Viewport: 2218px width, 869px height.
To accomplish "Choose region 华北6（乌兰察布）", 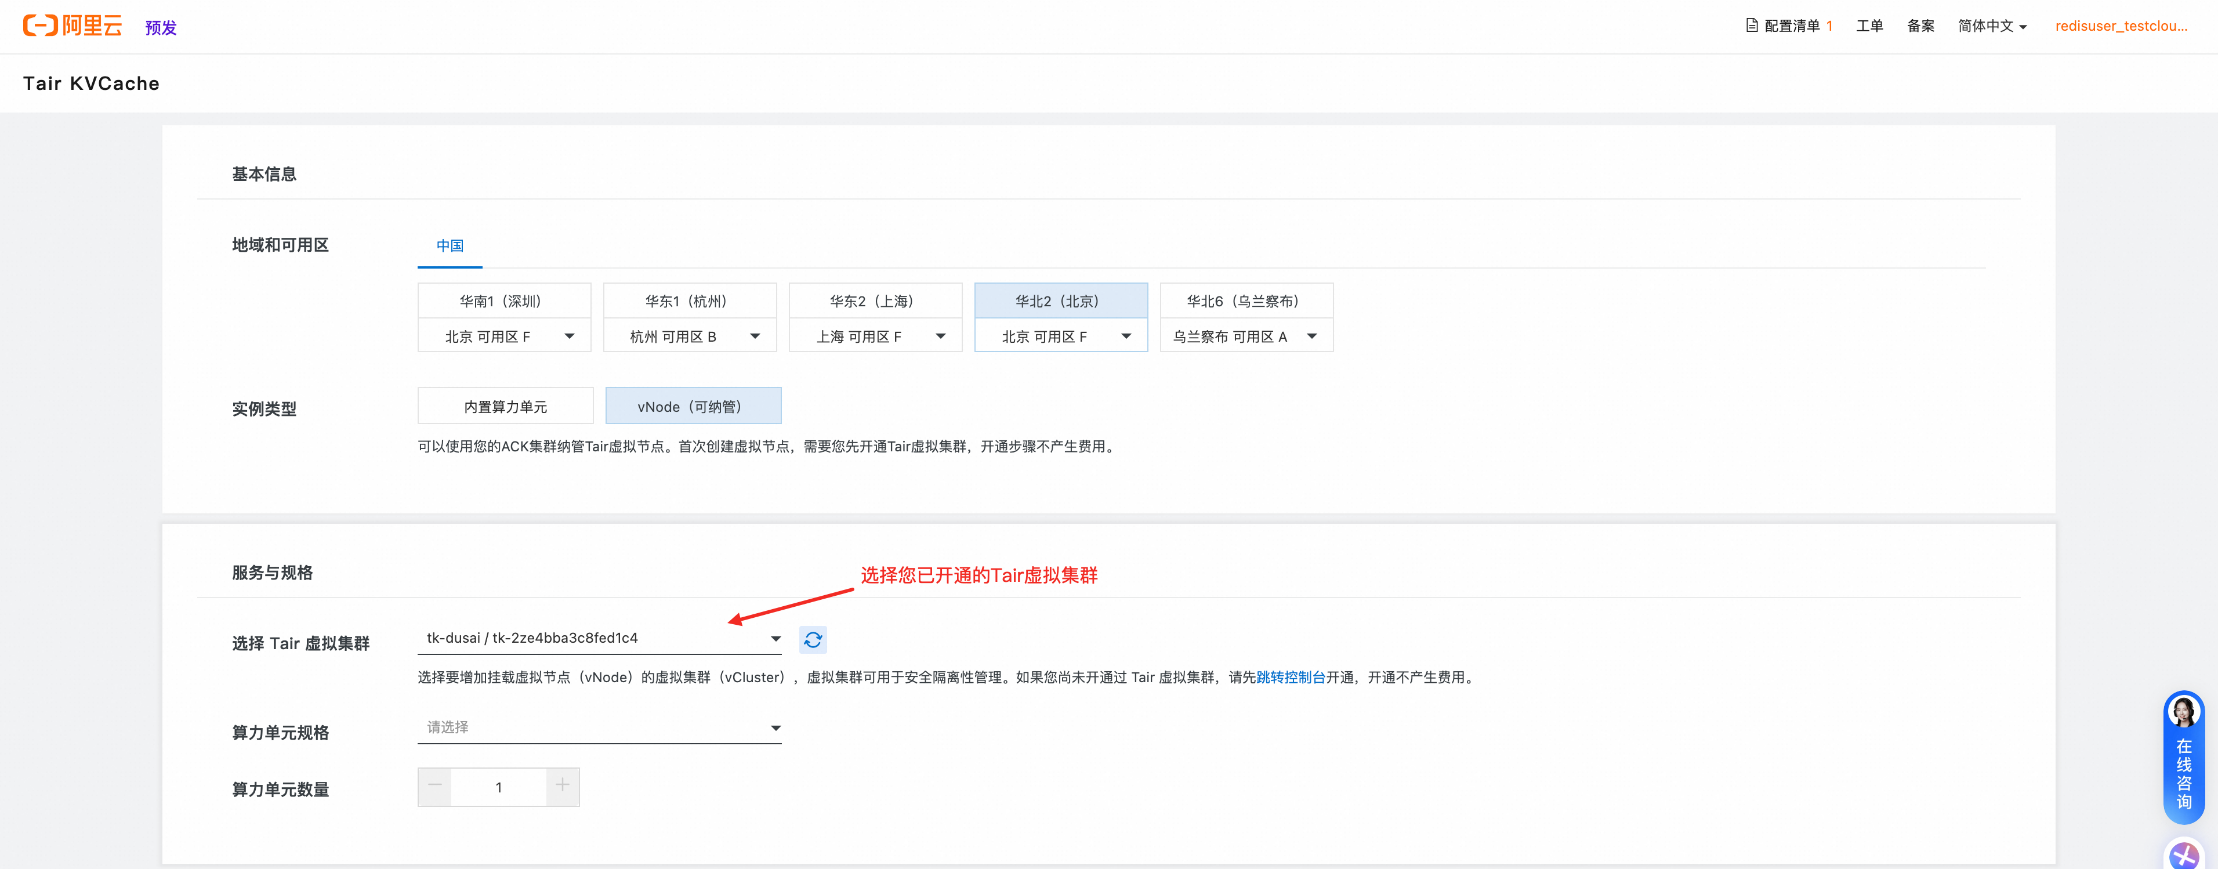I will coord(1246,300).
